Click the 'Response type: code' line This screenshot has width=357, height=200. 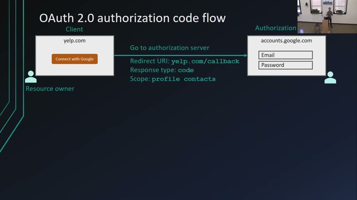click(x=162, y=70)
